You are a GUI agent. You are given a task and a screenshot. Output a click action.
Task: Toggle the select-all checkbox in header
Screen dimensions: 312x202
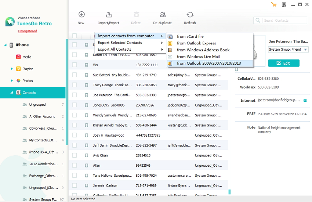75,36
